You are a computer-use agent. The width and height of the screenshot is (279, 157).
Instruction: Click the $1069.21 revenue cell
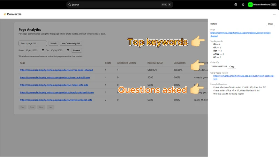click(x=152, y=70)
